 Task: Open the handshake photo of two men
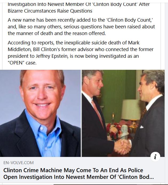tap(123, 113)
